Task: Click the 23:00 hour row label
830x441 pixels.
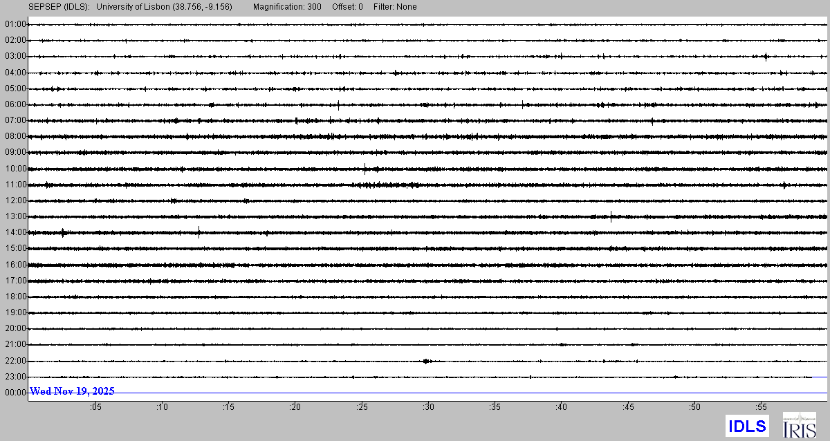Action: pyautogui.click(x=15, y=377)
